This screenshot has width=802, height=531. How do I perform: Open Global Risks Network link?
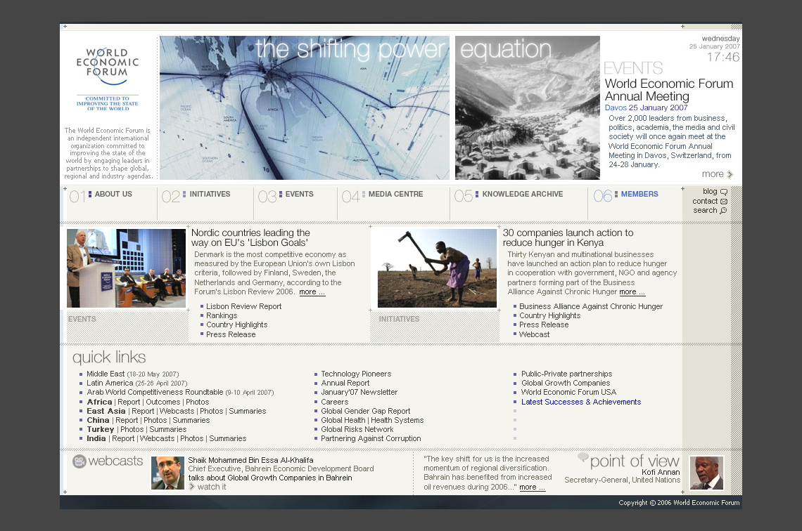[x=357, y=429]
